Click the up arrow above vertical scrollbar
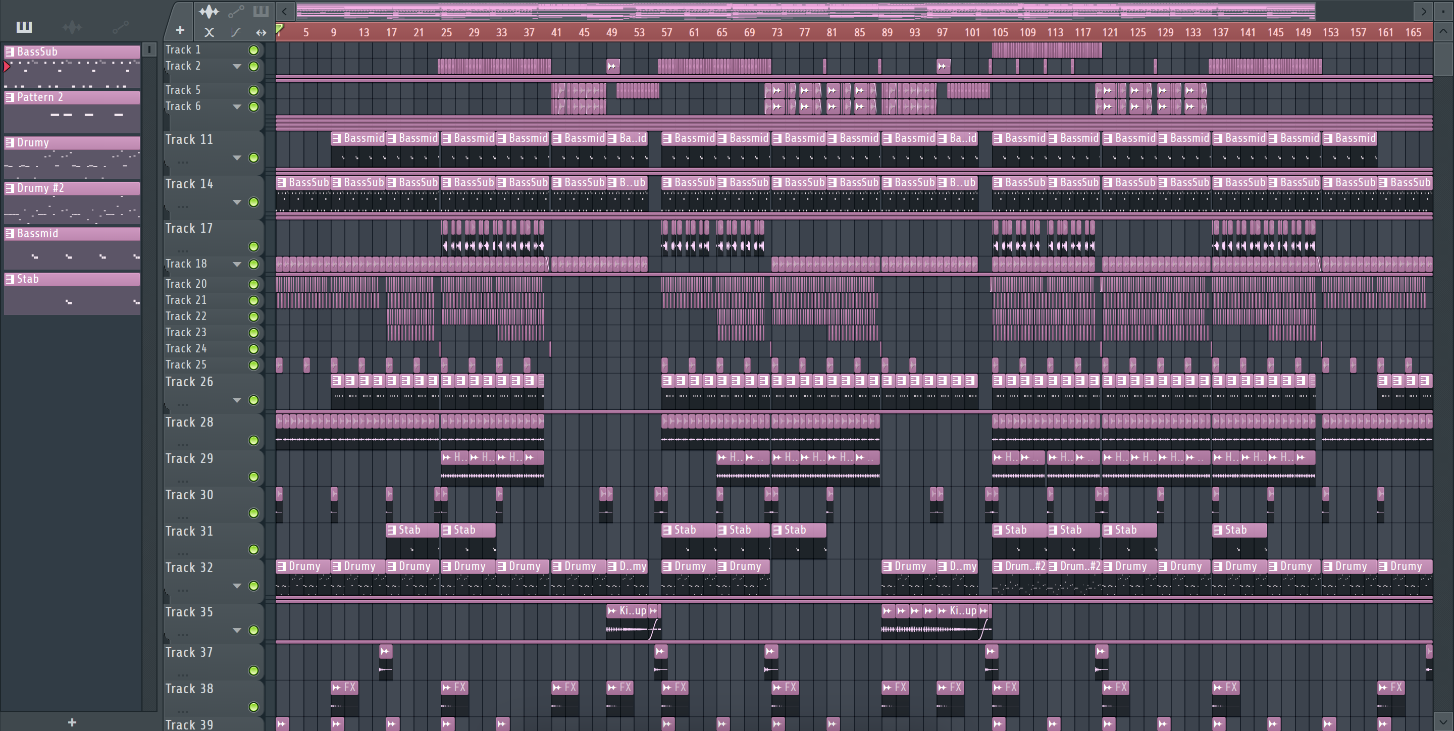 1443,31
